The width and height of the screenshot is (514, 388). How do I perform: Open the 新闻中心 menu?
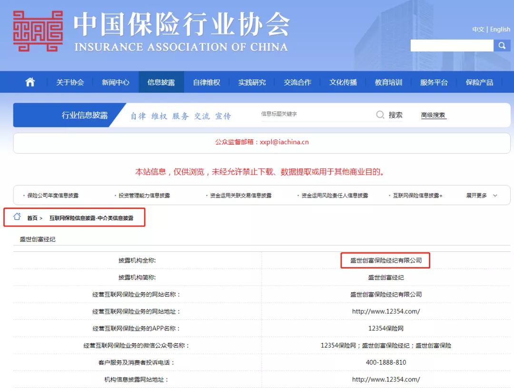tap(115, 82)
